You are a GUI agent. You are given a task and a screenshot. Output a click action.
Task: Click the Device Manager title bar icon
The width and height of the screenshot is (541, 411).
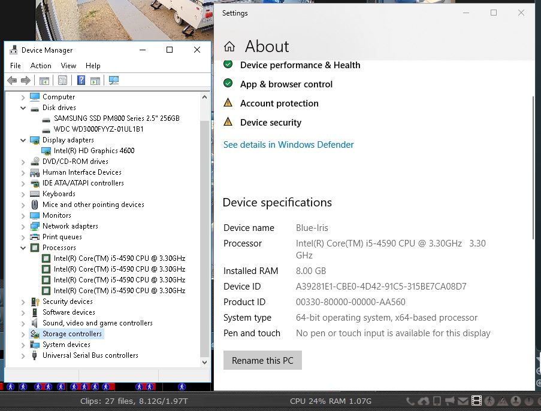point(13,50)
